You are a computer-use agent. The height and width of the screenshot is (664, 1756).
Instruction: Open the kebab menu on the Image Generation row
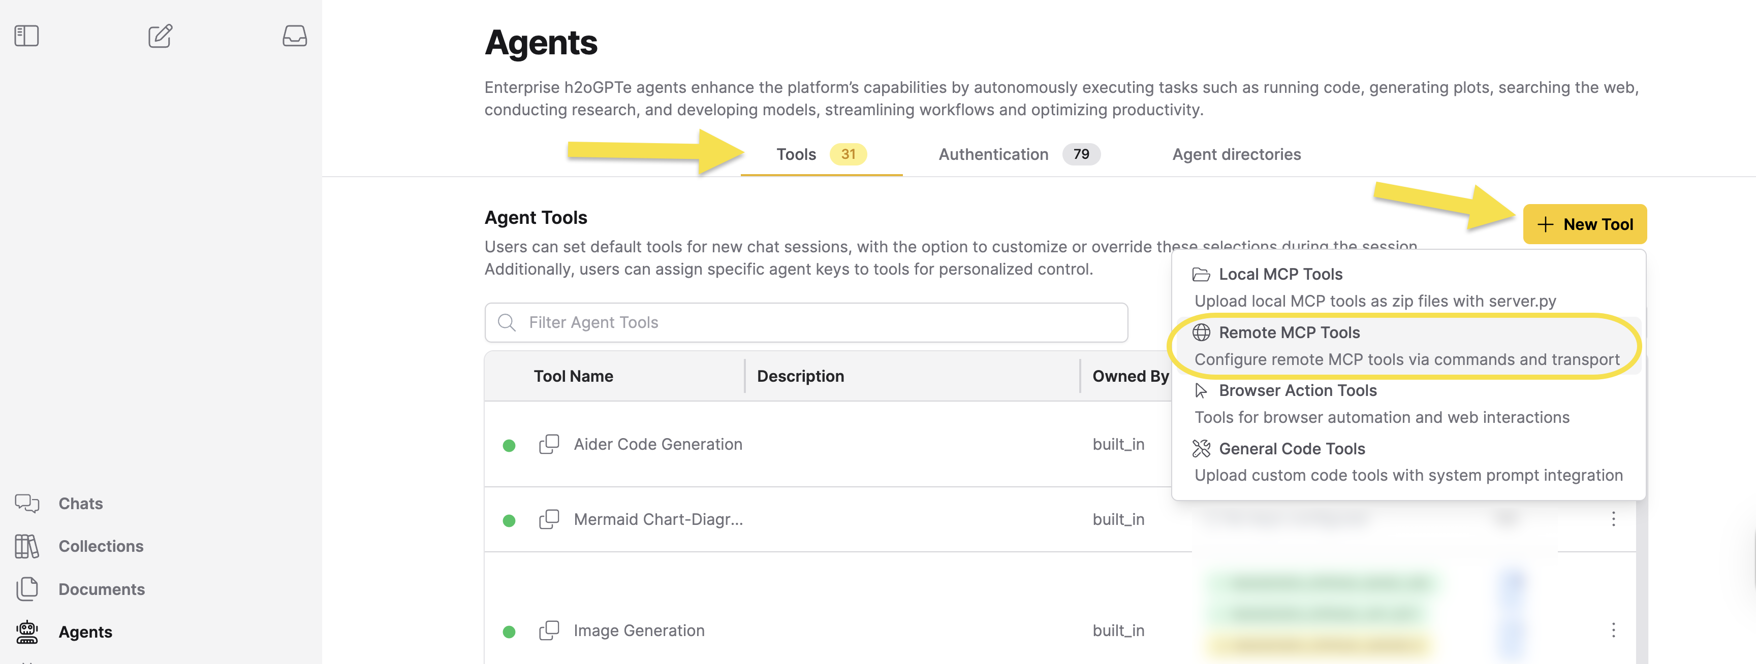[x=1614, y=630]
